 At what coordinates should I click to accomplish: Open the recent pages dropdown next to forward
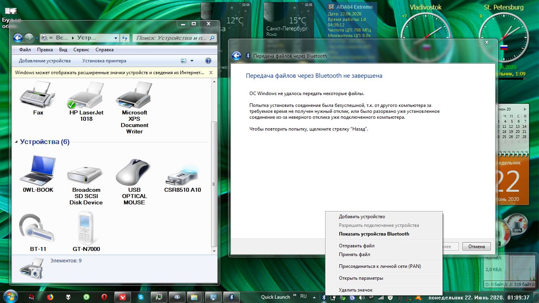tap(37, 38)
